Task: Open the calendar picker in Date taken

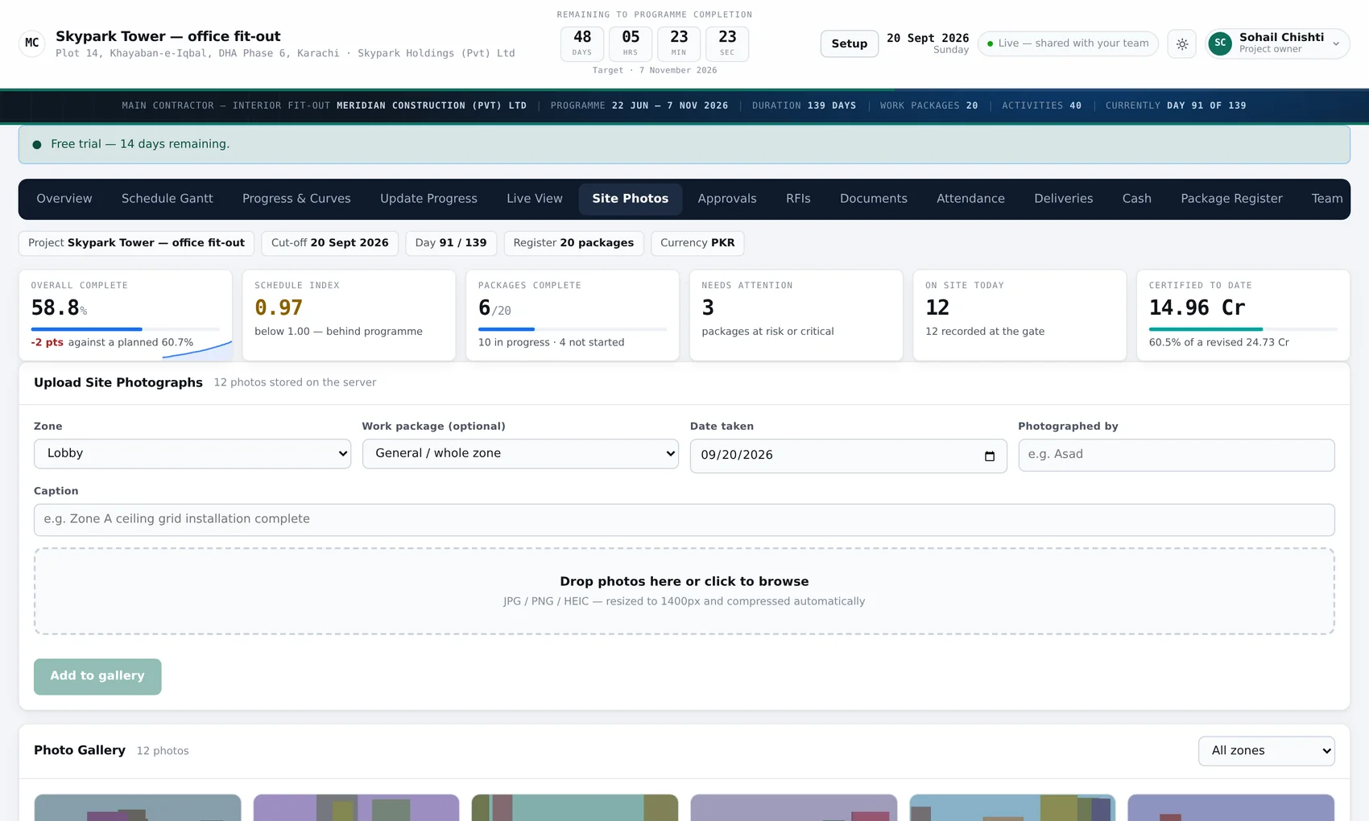Action: pyautogui.click(x=990, y=456)
